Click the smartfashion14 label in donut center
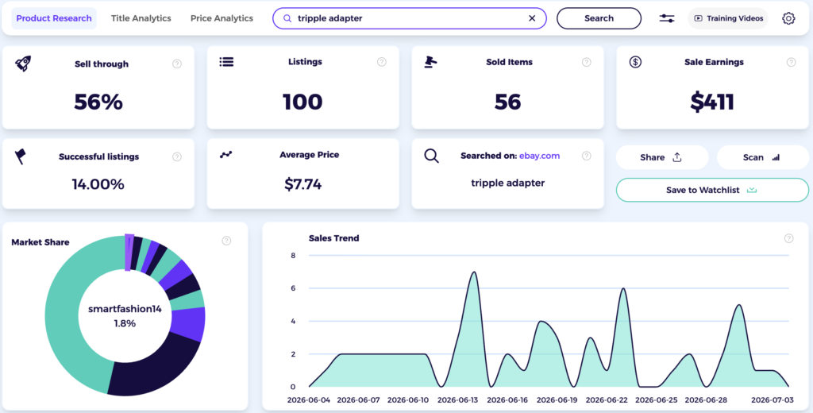 [125, 309]
